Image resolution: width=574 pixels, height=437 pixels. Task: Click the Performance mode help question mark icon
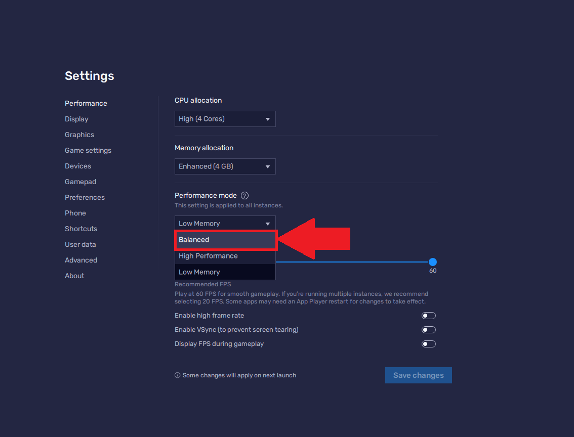(245, 196)
